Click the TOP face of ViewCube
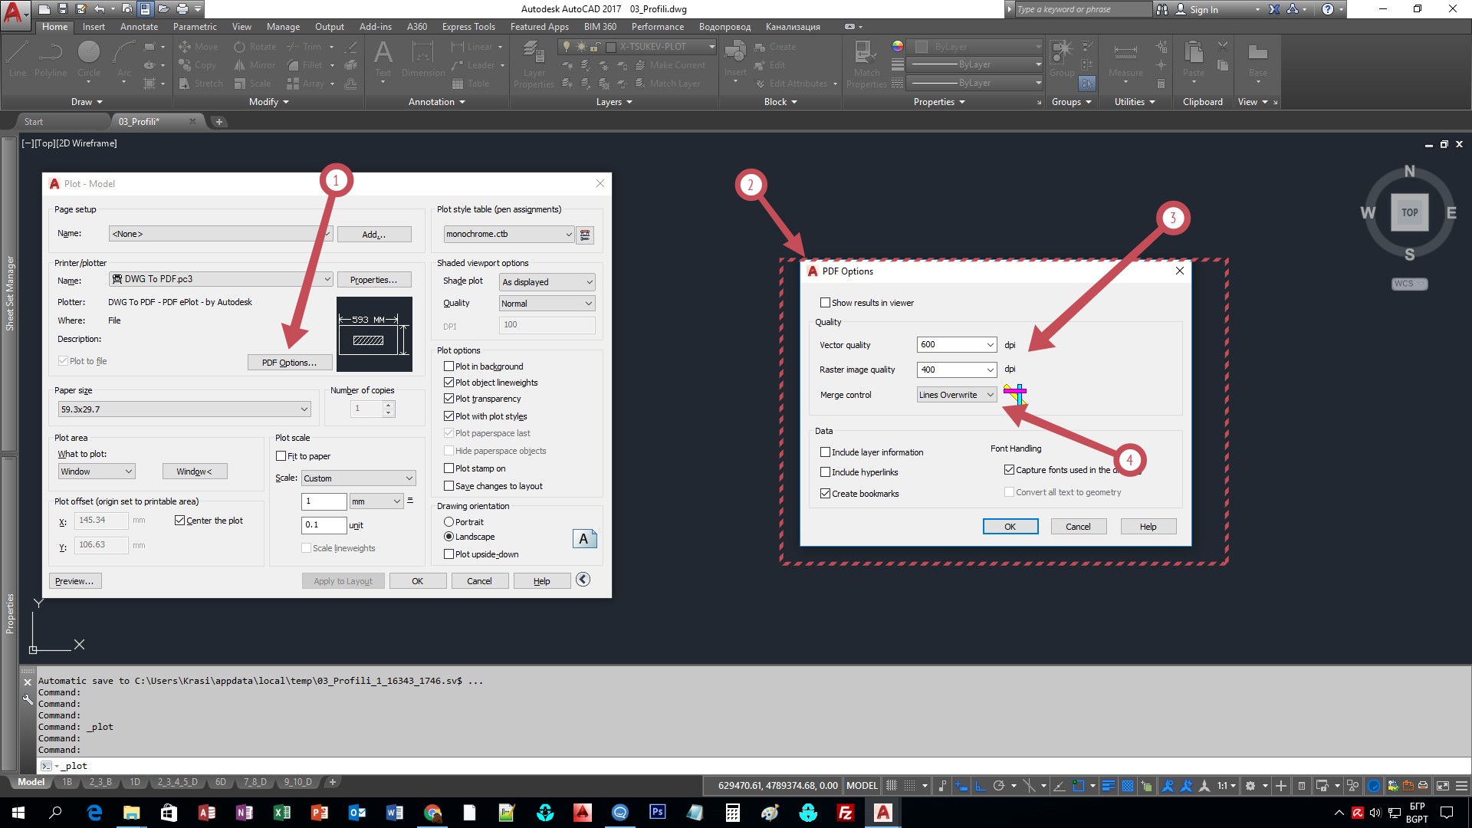This screenshot has width=1472, height=828. (1410, 213)
